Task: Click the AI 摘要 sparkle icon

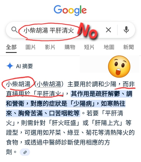Action: click(10, 66)
